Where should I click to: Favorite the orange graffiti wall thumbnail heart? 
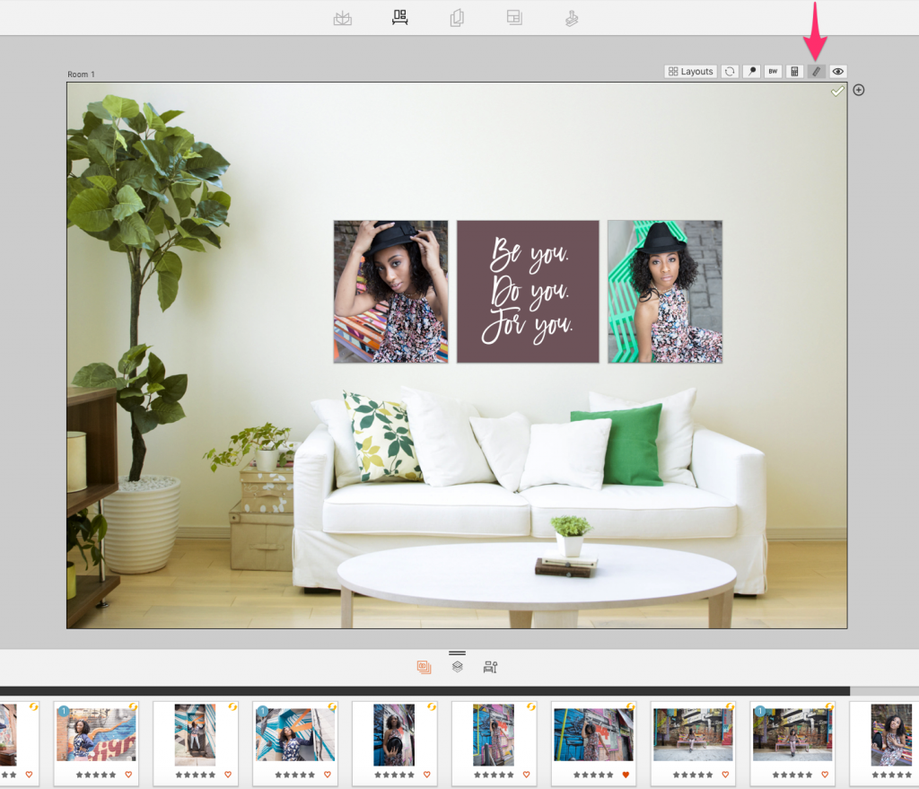128,775
